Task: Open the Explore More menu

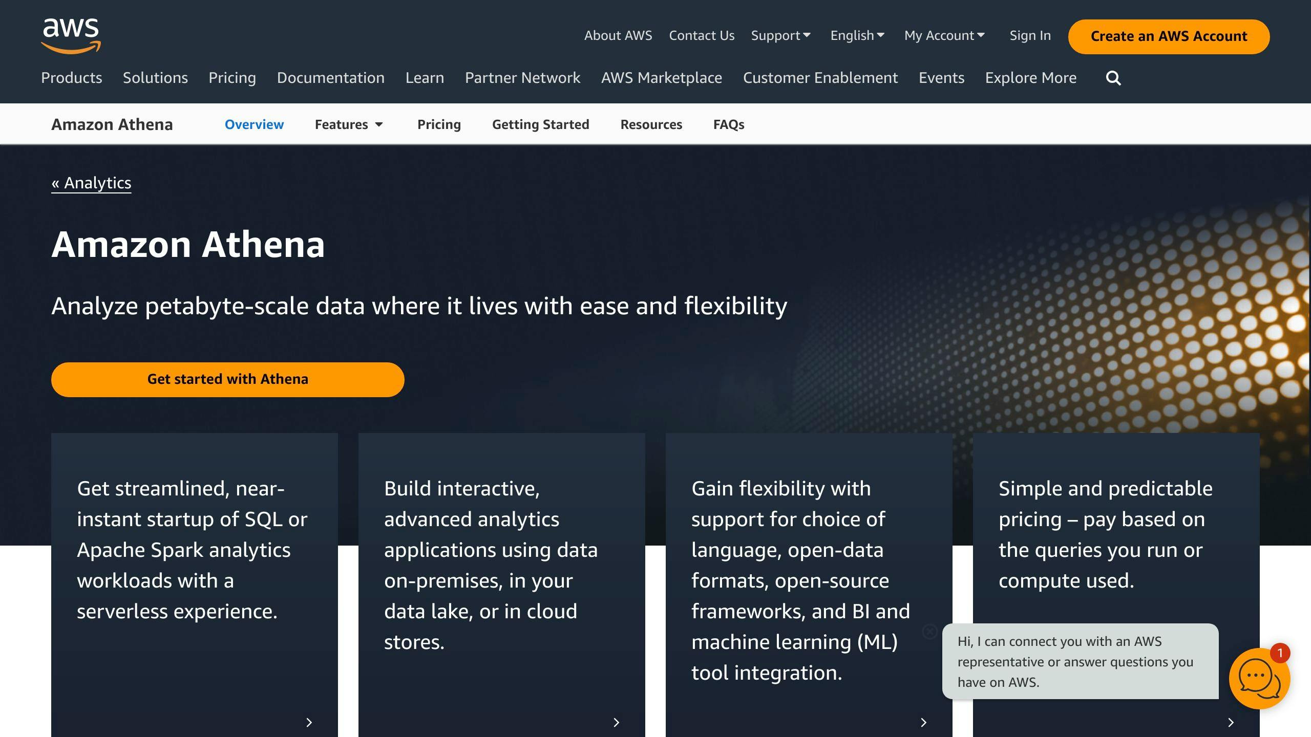Action: (x=1031, y=78)
